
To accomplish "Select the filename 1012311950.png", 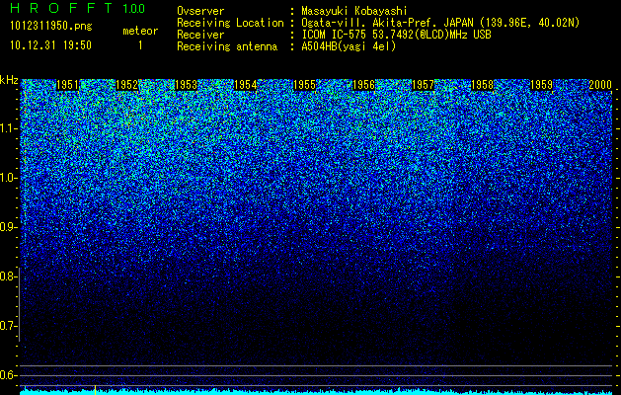I will (51, 27).
